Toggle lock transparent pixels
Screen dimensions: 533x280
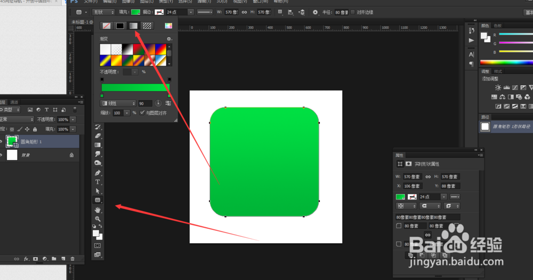[x=12, y=129]
